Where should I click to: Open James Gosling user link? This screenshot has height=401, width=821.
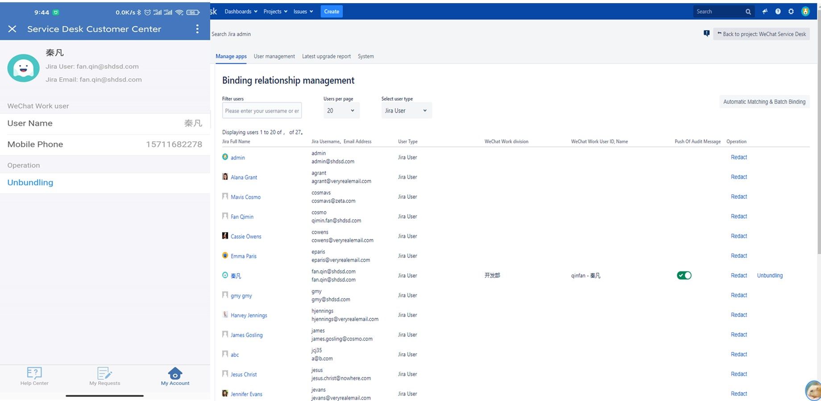(x=247, y=335)
